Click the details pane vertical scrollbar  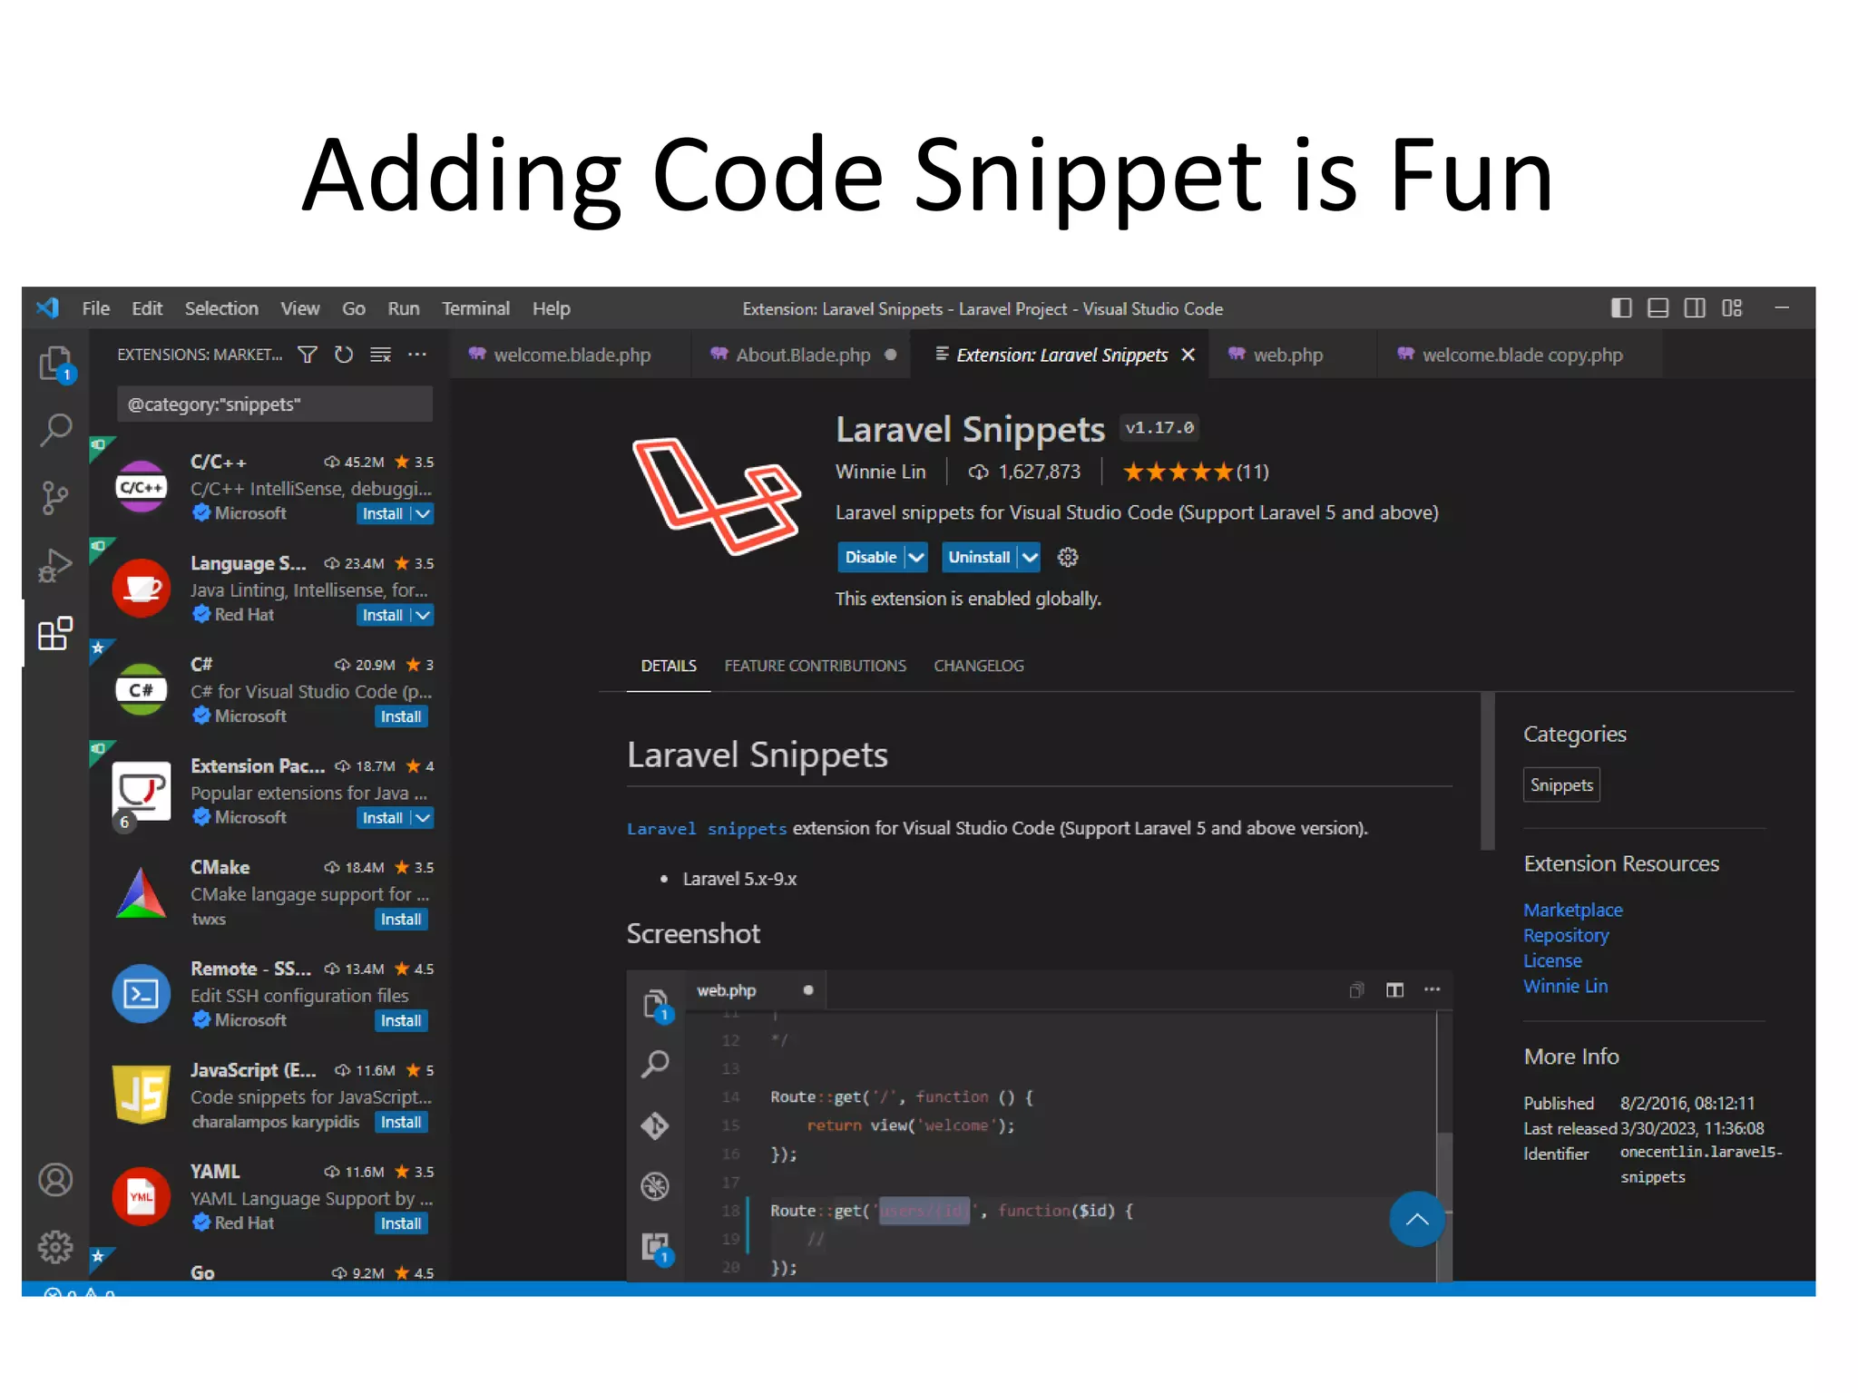pos(1487,771)
